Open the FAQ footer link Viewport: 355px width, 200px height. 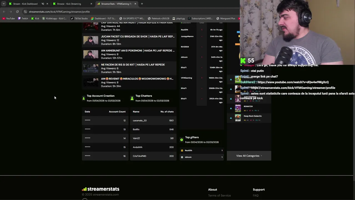tap(256, 196)
